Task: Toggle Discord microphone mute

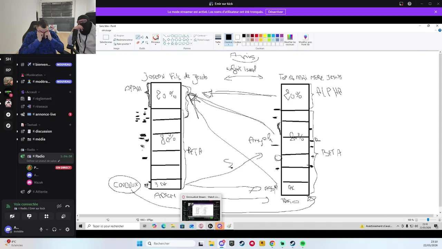Action: [41, 229]
